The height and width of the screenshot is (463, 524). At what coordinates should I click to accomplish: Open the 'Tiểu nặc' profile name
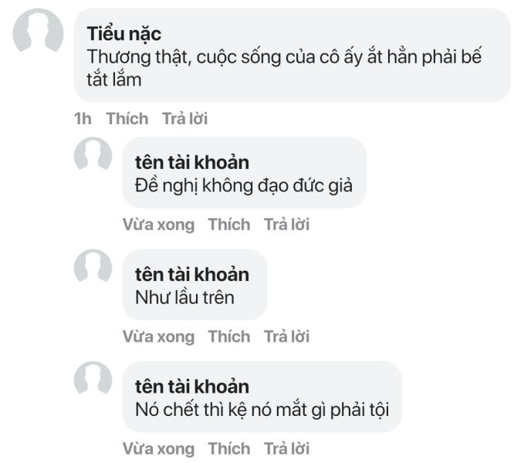[x=123, y=35]
